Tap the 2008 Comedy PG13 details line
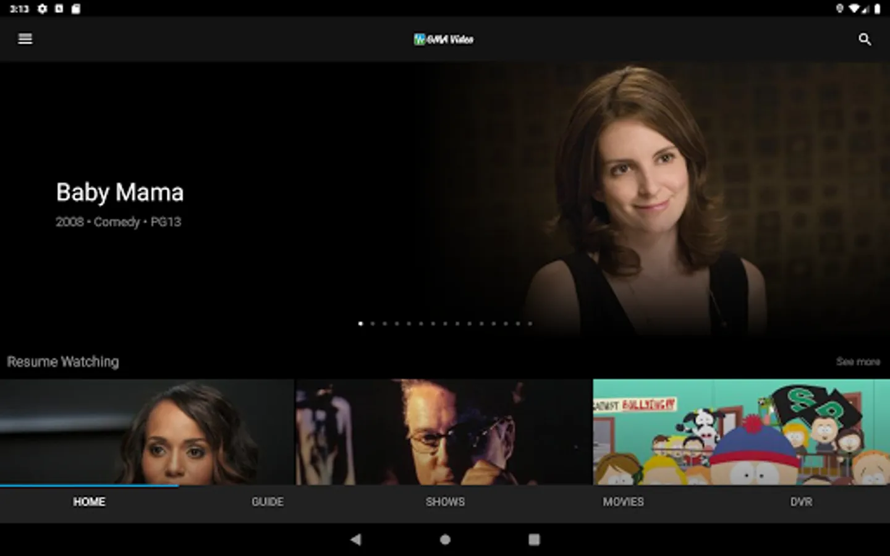Image resolution: width=890 pixels, height=556 pixels. tap(118, 222)
